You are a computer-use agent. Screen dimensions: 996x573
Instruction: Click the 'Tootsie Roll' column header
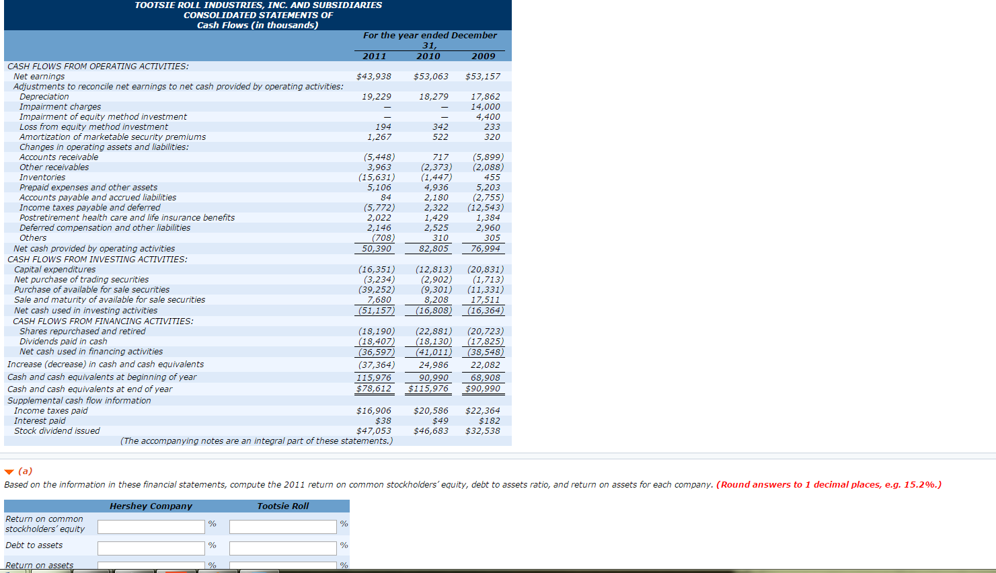pyautogui.click(x=282, y=506)
